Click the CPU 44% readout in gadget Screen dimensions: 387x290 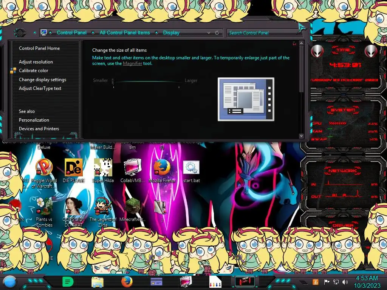point(373,124)
